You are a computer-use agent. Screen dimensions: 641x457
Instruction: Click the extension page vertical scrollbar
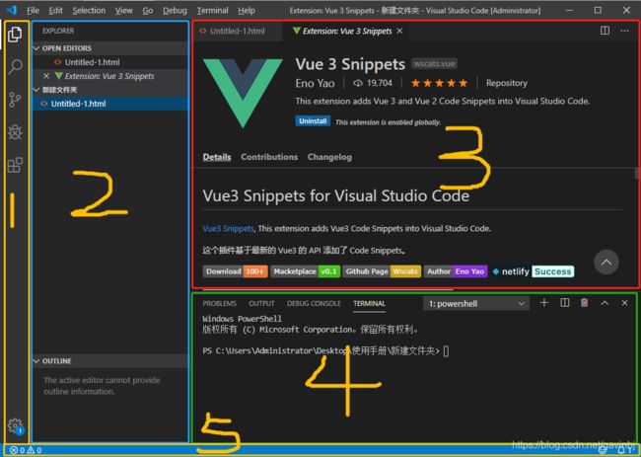pos(636,174)
